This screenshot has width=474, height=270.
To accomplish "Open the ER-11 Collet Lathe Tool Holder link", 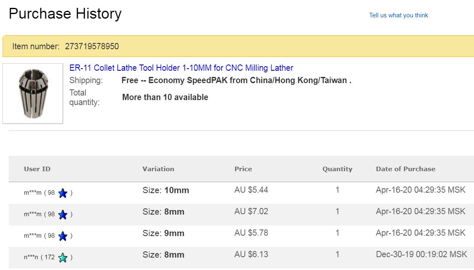I will tap(181, 68).
